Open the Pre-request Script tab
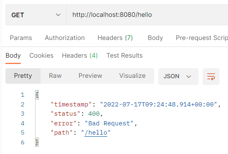The image size is (228, 154). pyautogui.click(x=202, y=38)
